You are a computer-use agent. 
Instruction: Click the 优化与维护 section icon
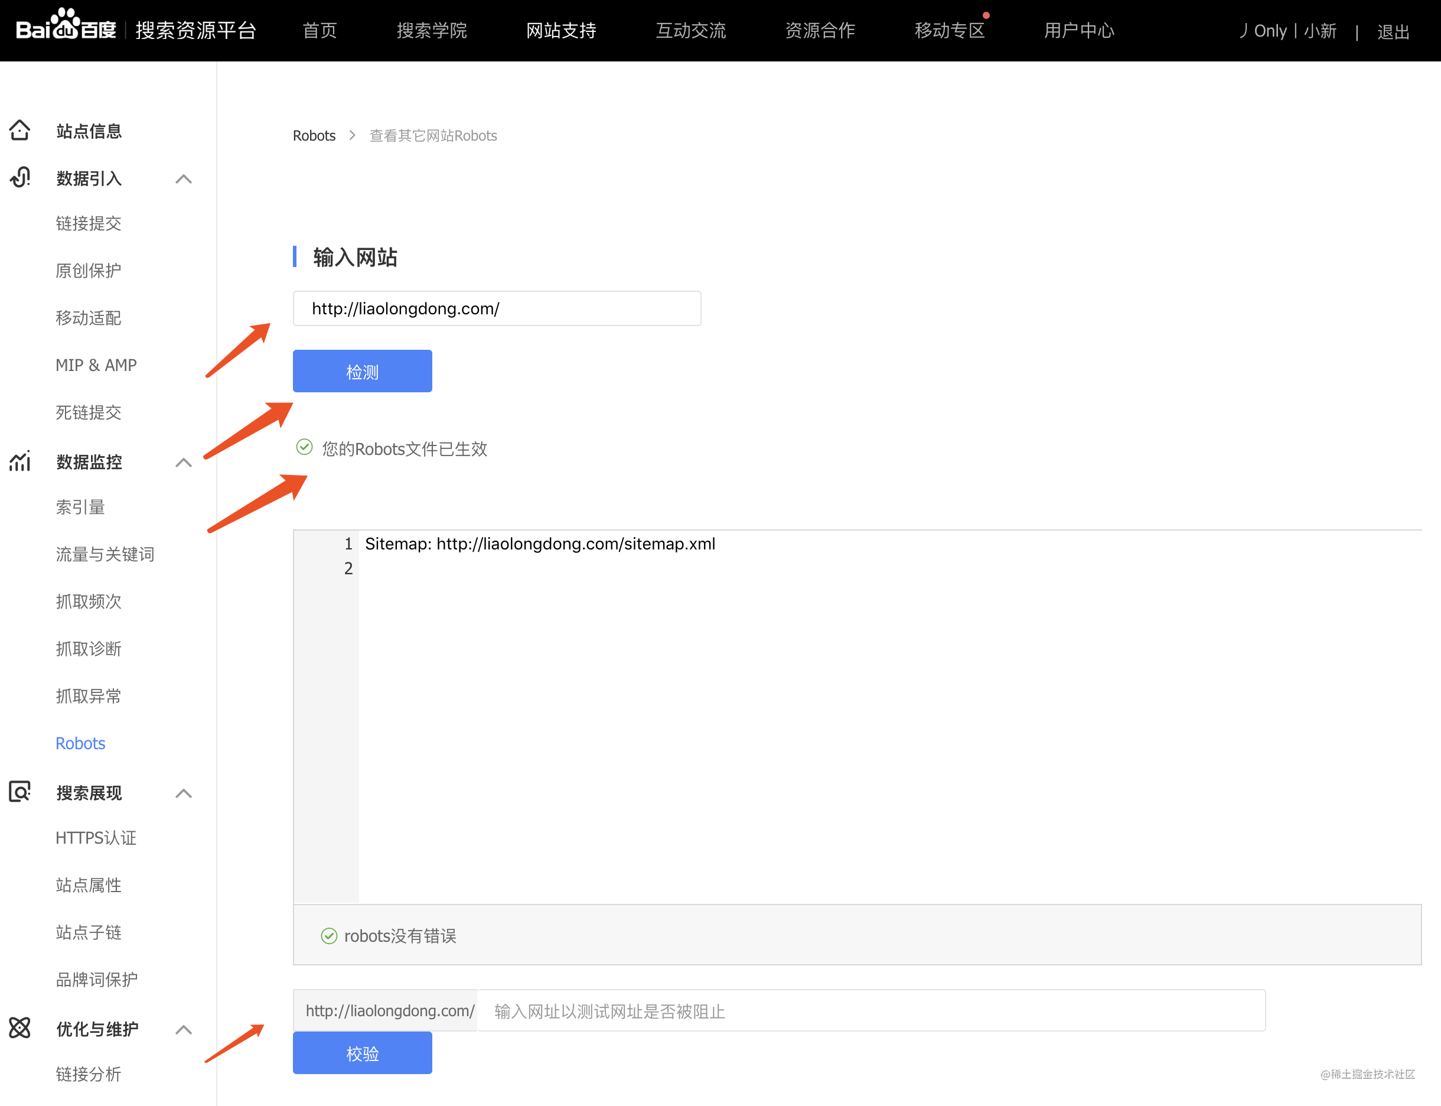(19, 1027)
